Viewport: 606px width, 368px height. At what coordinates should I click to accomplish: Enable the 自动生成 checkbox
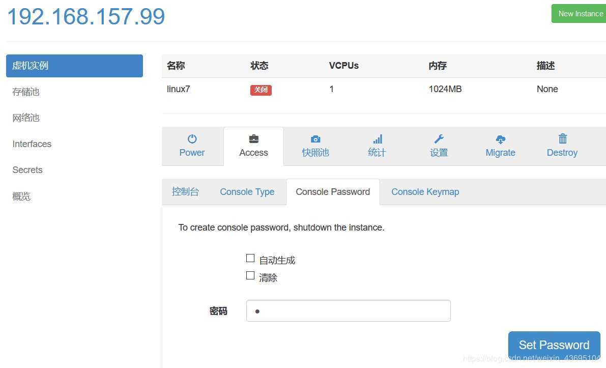(x=250, y=258)
